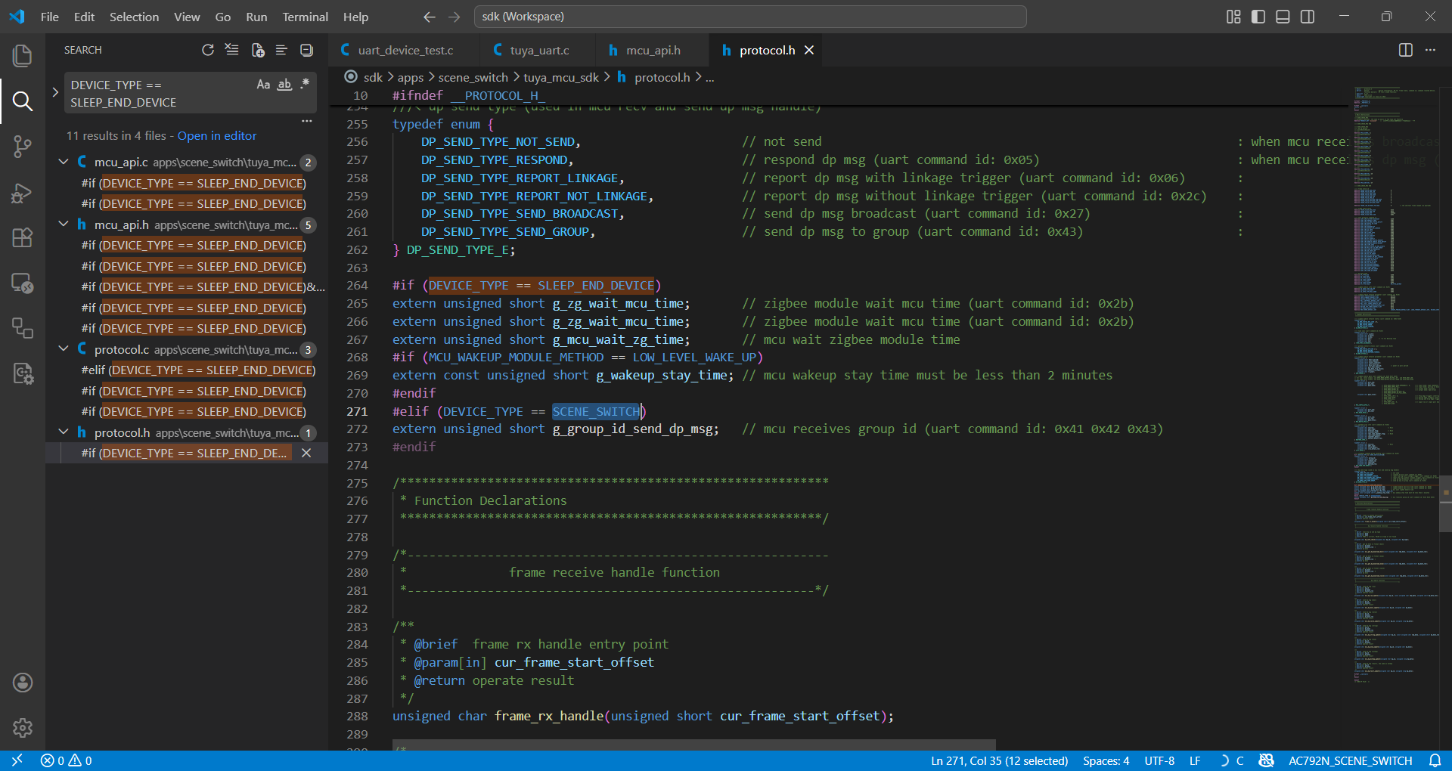Refresh the search results
This screenshot has height=771, width=1452.
[x=208, y=50]
